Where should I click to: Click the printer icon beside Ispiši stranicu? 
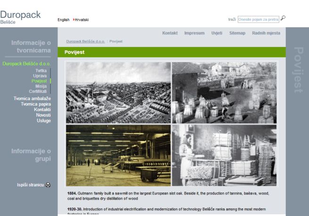[48, 184]
